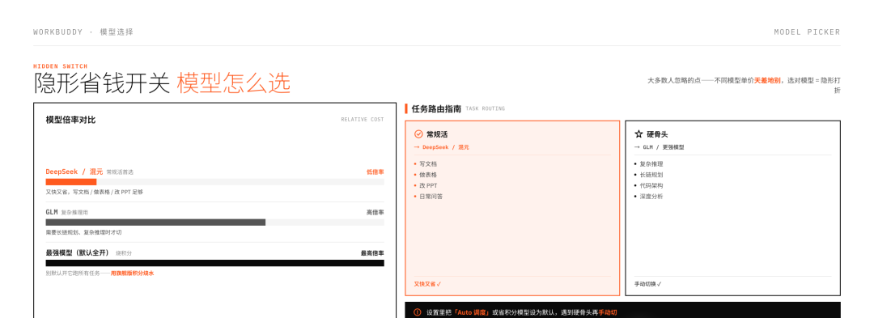Click the DeepSeek / 混元 label in the cost chart
This screenshot has height=318, width=874.
[x=74, y=172]
